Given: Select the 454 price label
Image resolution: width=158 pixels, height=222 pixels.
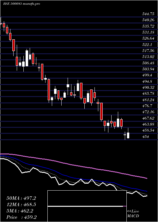Looking at the screenshot, I should coord(145,137).
